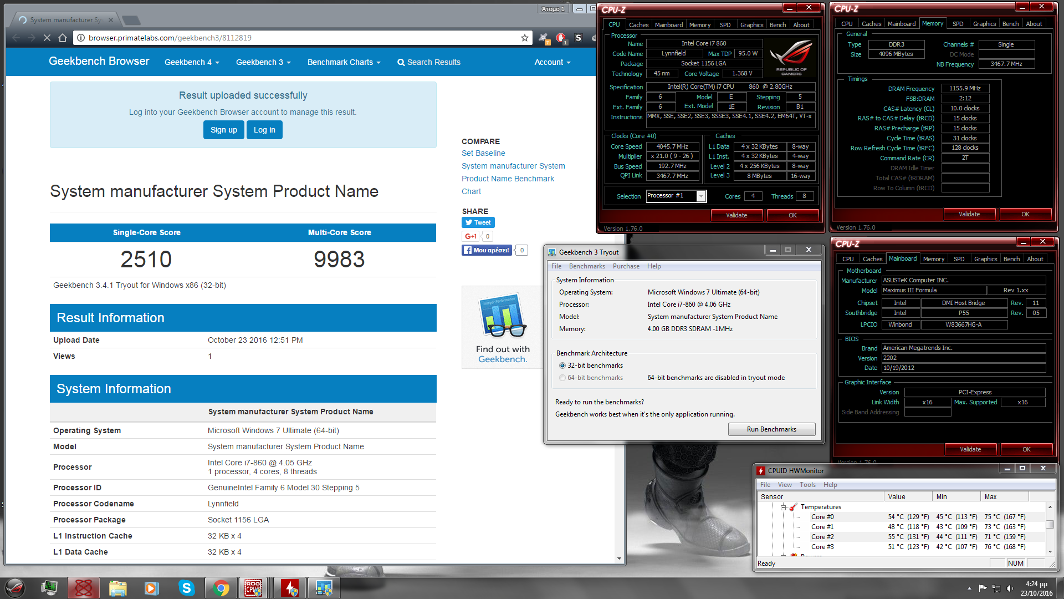Image resolution: width=1064 pixels, height=599 pixels.
Task: Open the Geekbench 4 dropdown menu
Action: (192, 62)
